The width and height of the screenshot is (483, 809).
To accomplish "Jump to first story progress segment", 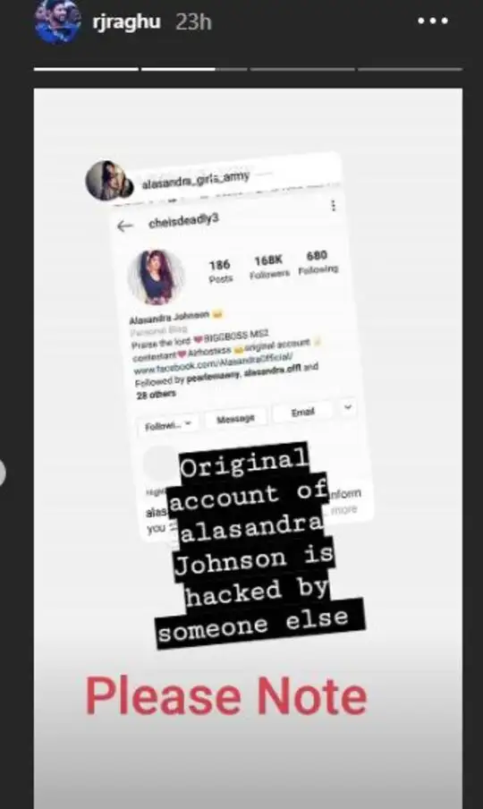I will pyautogui.click(x=86, y=69).
